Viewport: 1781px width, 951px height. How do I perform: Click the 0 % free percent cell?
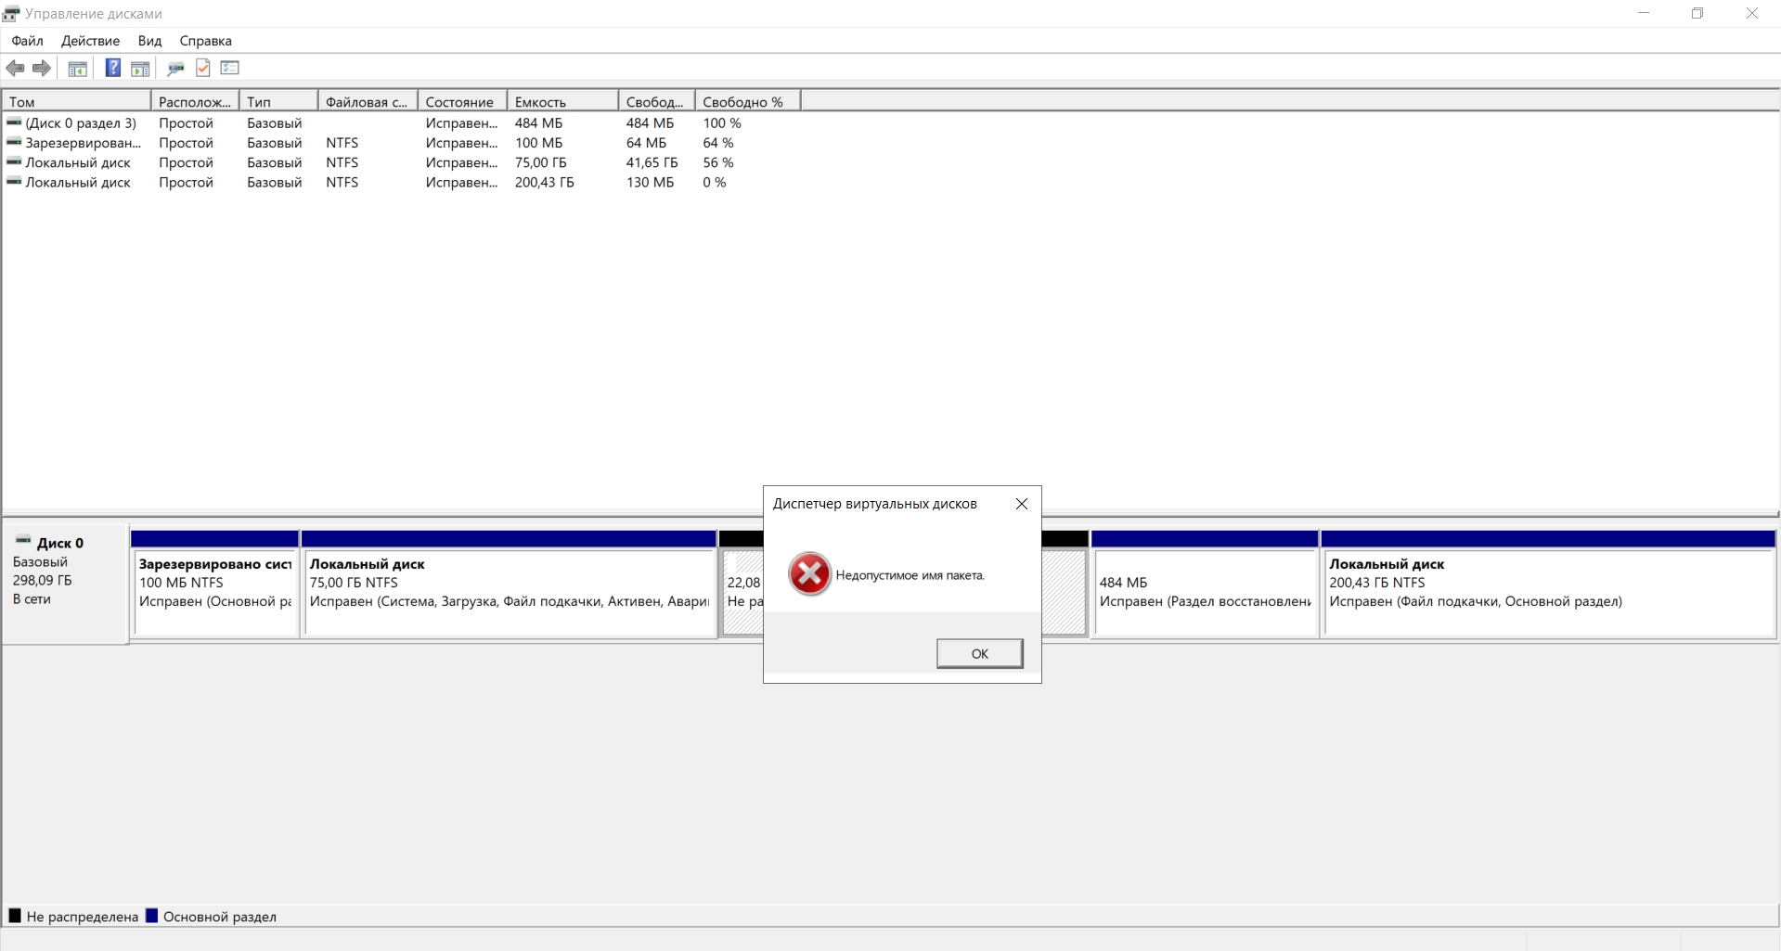click(715, 182)
